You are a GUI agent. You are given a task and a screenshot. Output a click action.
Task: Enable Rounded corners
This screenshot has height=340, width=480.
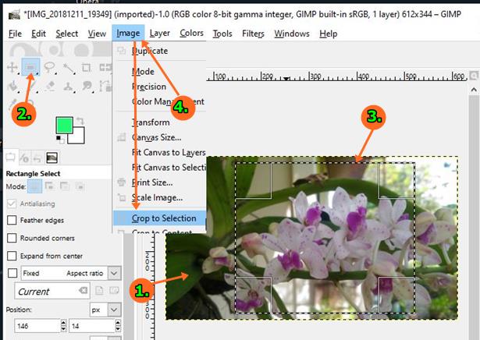point(12,238)
